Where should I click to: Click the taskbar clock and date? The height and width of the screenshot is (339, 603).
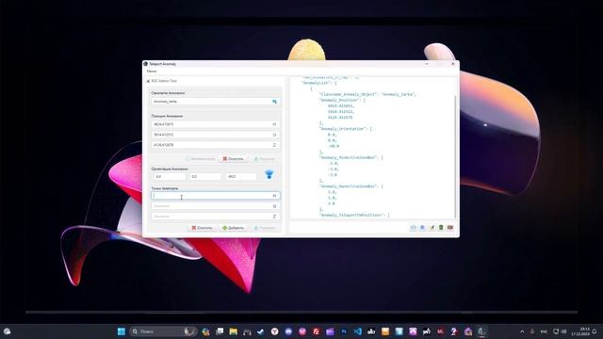[581, 331]
